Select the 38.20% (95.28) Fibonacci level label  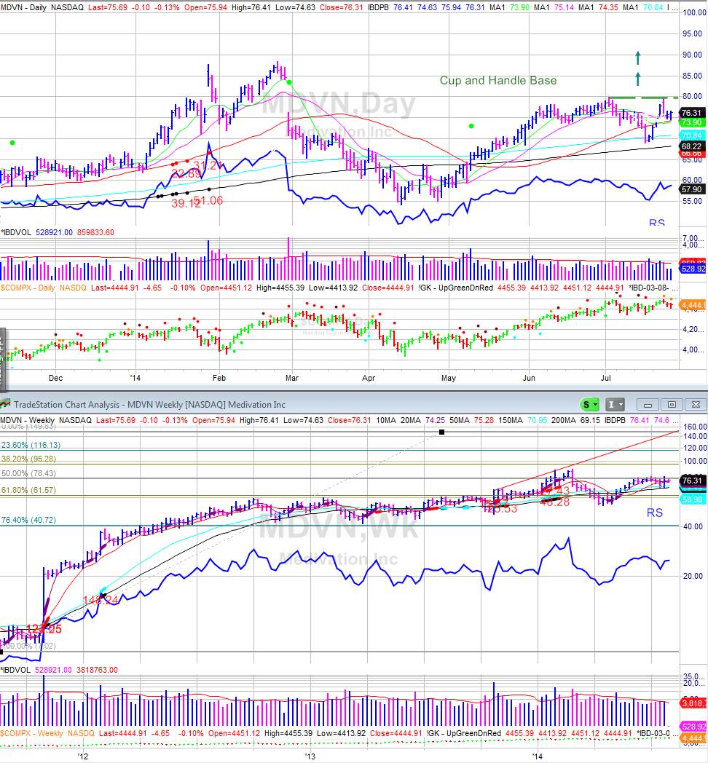click(x=28, y=459)
